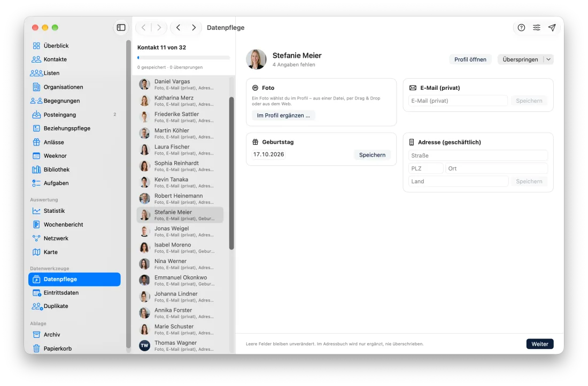Open the help question mark icon
This screenshot has height=386, width=588.
[521, 27]
